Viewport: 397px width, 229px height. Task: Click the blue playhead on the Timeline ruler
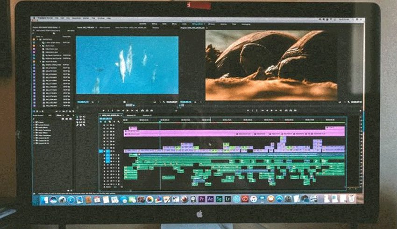(x=160, y=122)
